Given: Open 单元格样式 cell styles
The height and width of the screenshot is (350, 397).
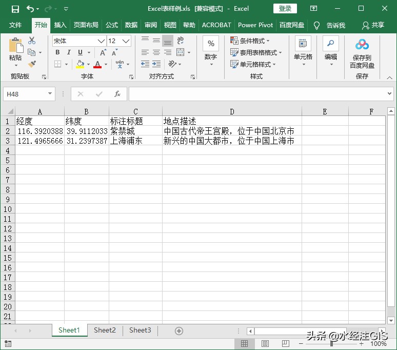Looking at the screenshot, I should [253, 64].
